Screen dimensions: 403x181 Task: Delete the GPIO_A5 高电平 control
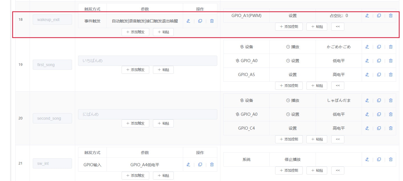(391, 75)
